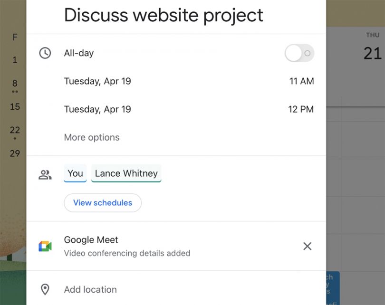Screen dimensions: 385x305
Task: Select date 22 in the mini calendar
Action: pos(15,130)
